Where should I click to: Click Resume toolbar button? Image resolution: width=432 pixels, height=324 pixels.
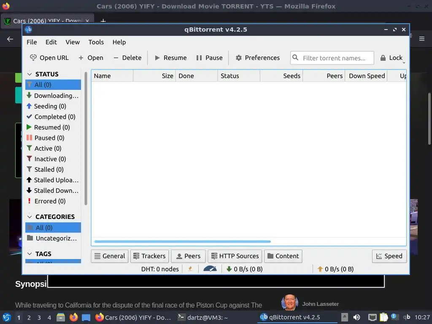[x=171, y=58]
